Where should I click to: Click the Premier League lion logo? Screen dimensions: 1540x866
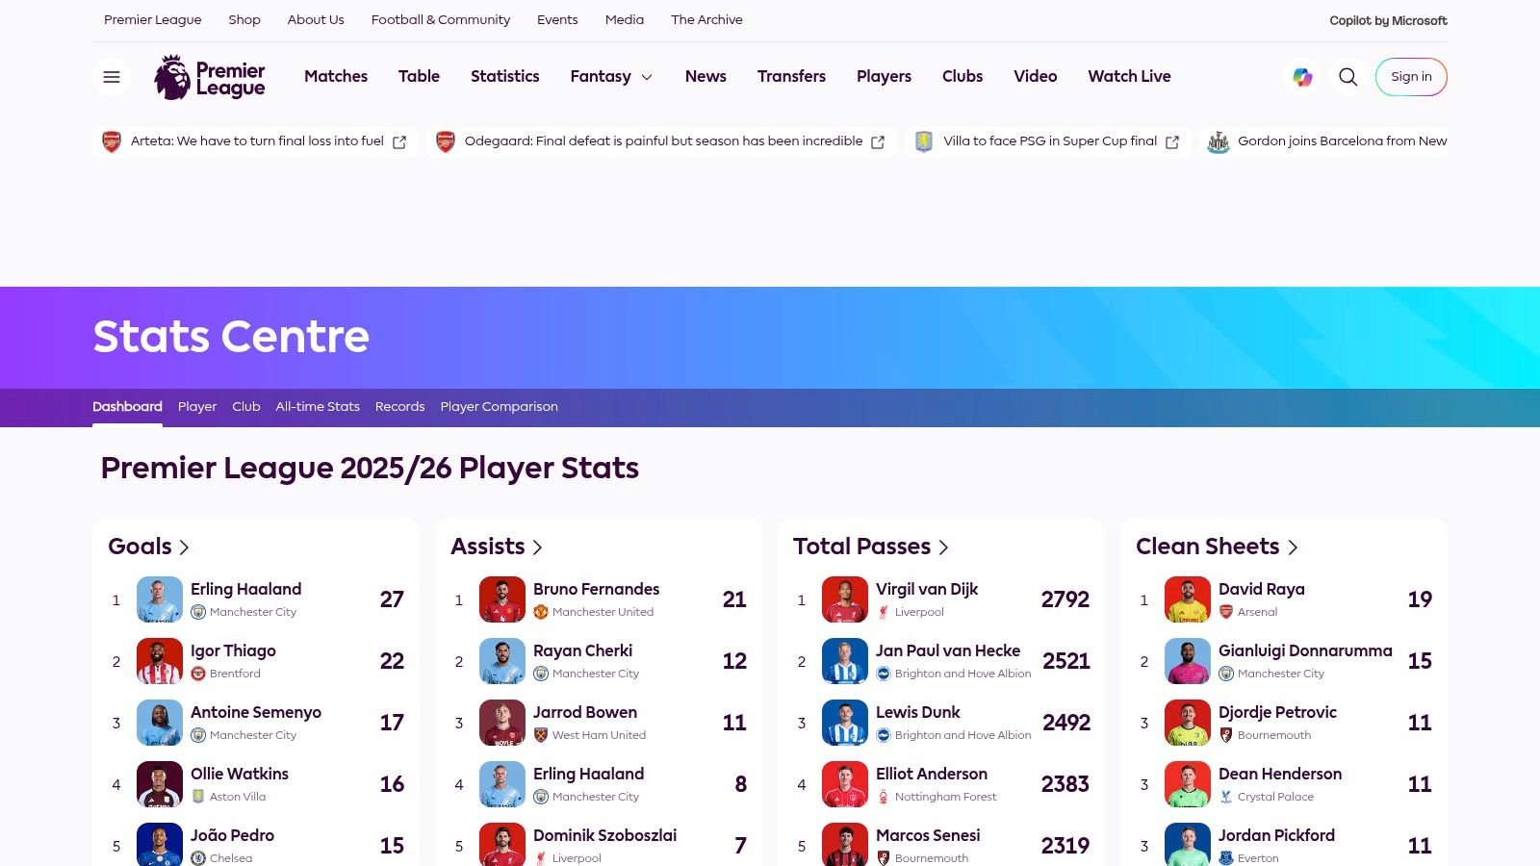[x=210, y=77]
